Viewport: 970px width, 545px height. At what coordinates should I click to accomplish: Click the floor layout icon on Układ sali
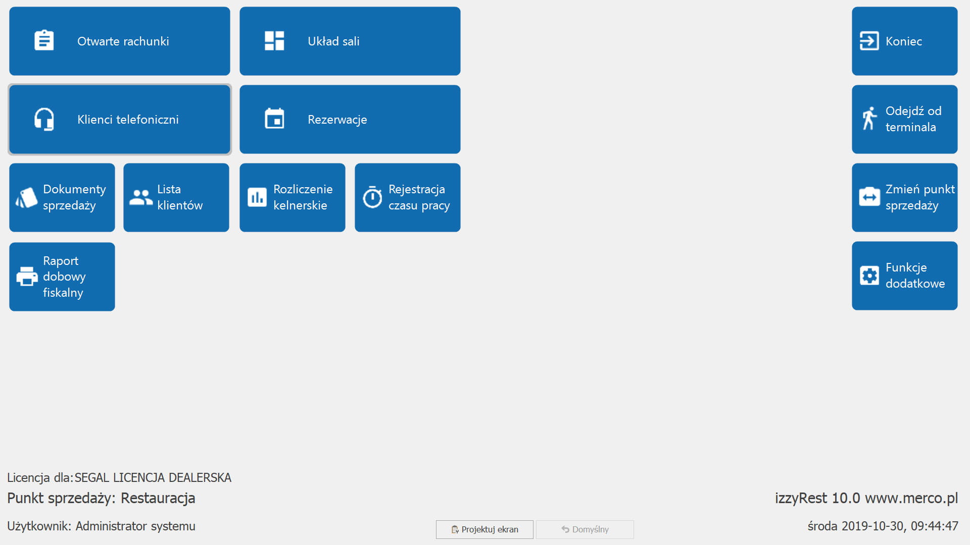(274, 41)
